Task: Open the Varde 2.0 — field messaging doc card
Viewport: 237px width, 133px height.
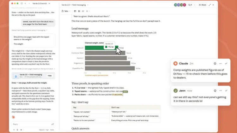Action: click(x=33, y=76)
